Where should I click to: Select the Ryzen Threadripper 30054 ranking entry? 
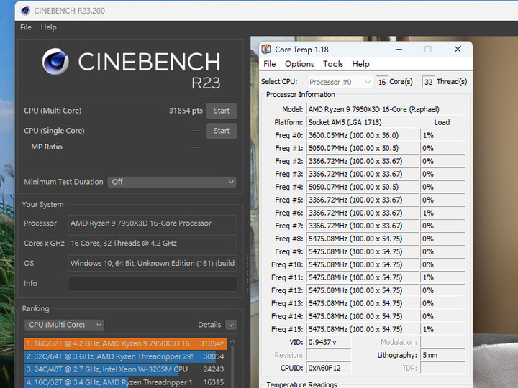tap(125, 356)
